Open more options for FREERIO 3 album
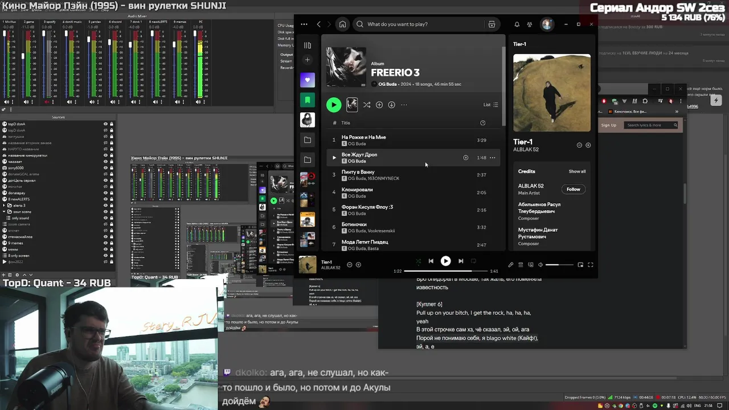The height and width of the screenshot is (410, 729). coord(404,105)
